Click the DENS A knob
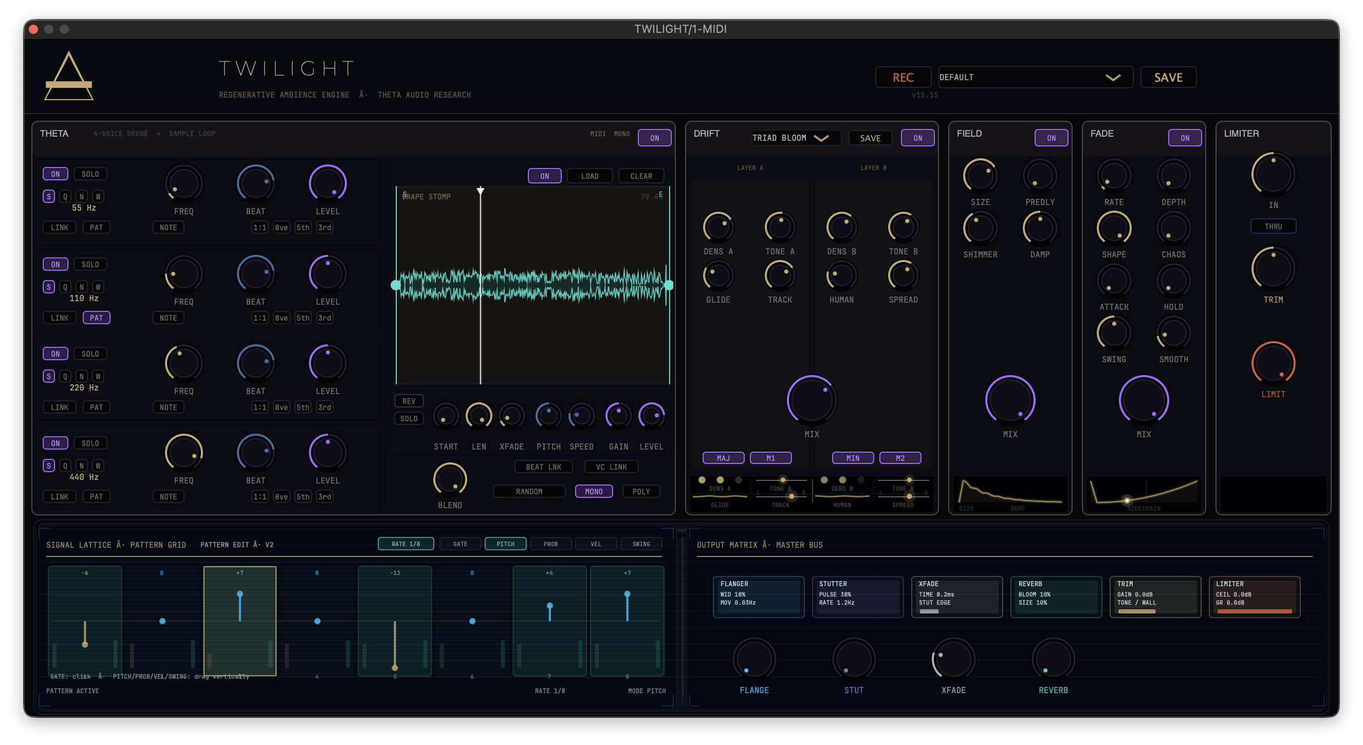The height and width of the screenshot is (745, 1363). 718,227
